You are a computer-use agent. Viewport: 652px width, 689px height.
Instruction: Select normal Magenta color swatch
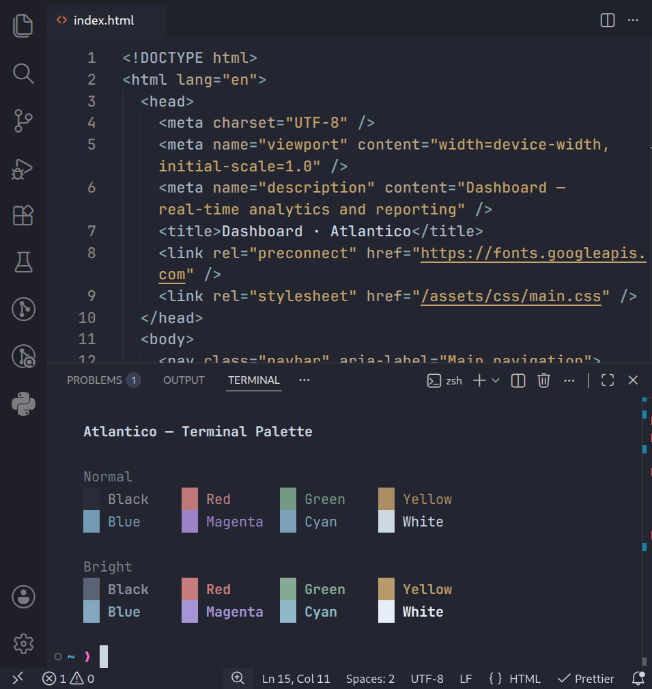coord(190,522)
